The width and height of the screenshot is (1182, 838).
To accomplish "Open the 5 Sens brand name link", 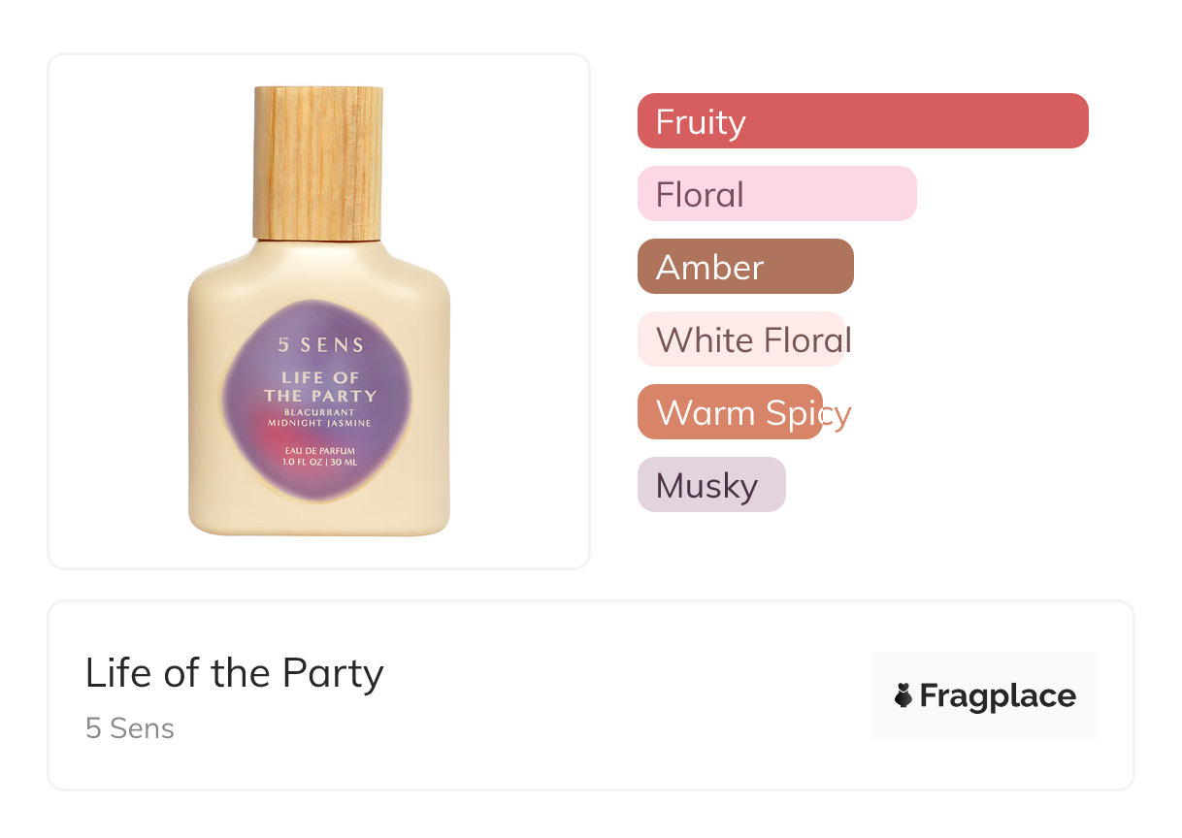I will pos(130,728).
